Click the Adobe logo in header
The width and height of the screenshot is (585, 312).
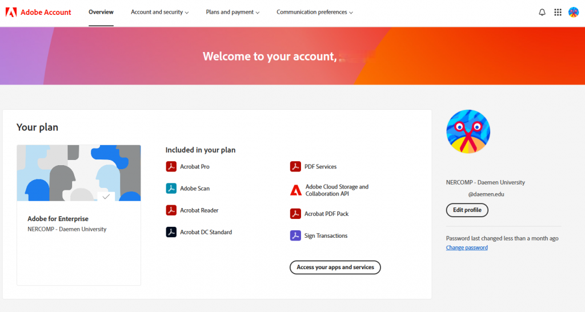11,12
